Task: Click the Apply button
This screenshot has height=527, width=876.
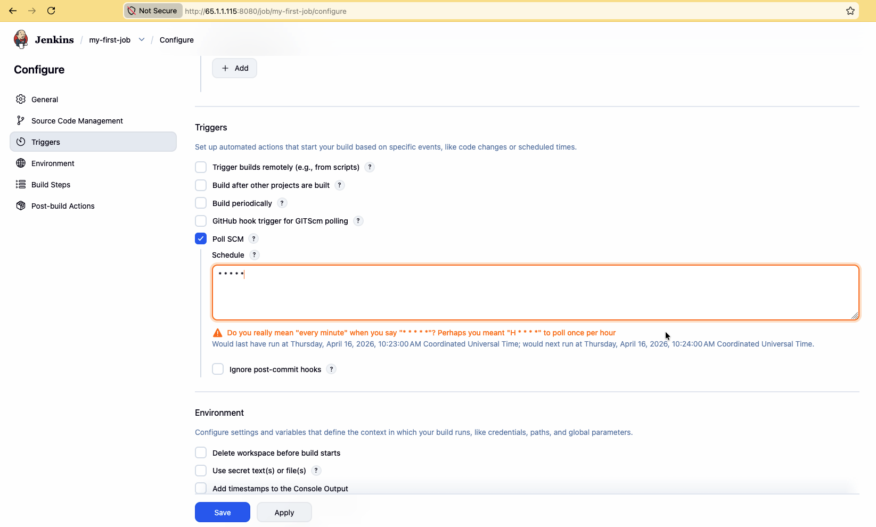Action: (x=284, y=512)
